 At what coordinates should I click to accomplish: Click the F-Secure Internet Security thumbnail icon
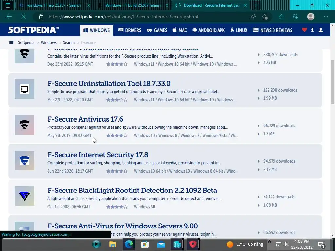point(25,160)
